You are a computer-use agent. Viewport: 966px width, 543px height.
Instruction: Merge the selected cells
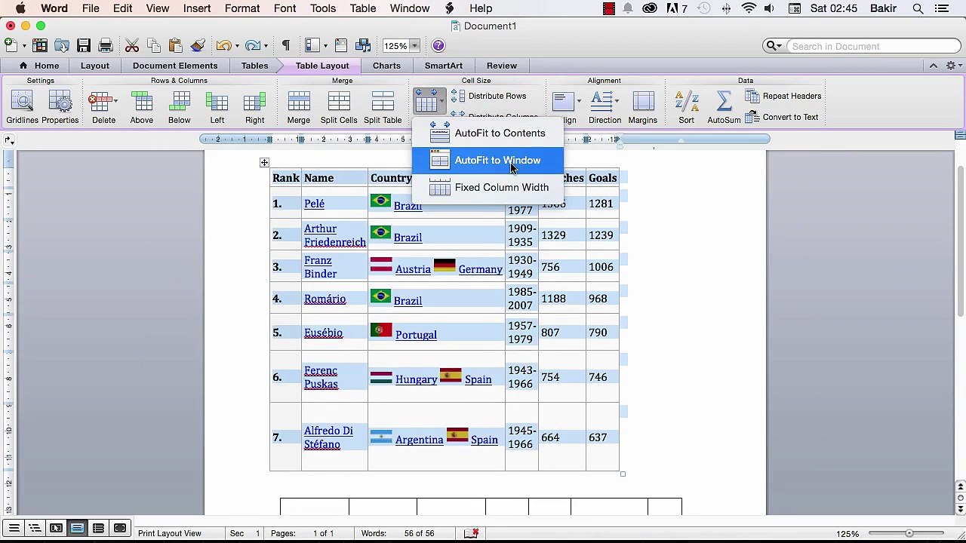298,106
